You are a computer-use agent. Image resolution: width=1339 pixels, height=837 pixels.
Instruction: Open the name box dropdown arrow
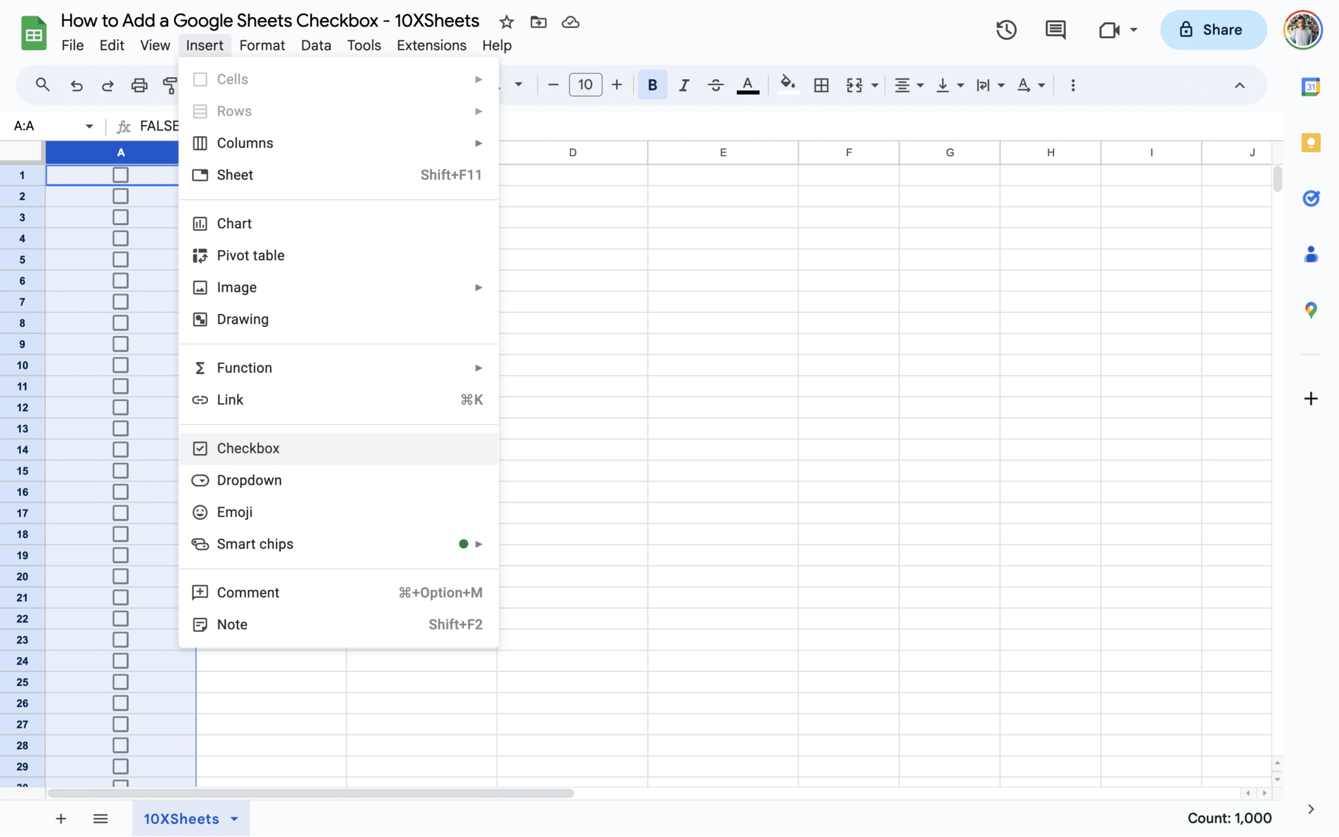coord(90,126)
